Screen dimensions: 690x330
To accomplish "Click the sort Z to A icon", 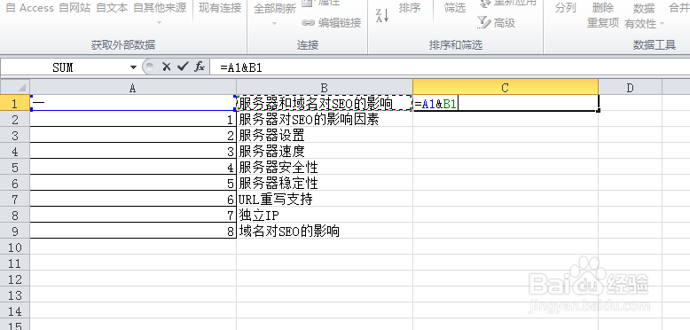I will 382,16.
